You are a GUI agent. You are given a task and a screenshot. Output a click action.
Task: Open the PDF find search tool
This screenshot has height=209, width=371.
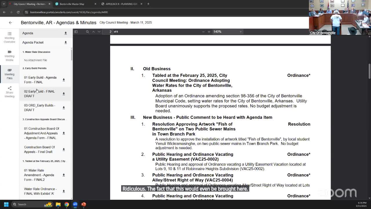[87, 32]
